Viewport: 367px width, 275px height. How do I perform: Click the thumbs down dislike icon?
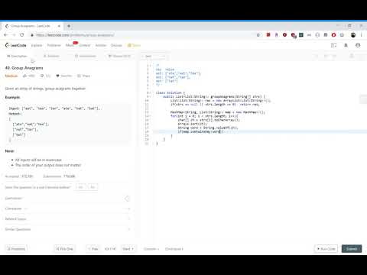42,76
